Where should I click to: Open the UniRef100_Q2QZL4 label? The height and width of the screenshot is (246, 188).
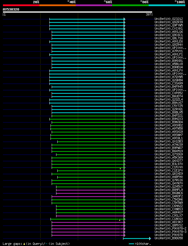click(169, 100)
